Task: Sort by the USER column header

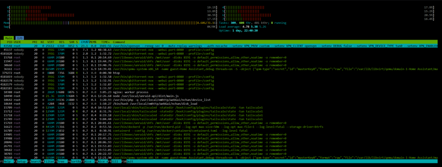Action: (17, 42)
